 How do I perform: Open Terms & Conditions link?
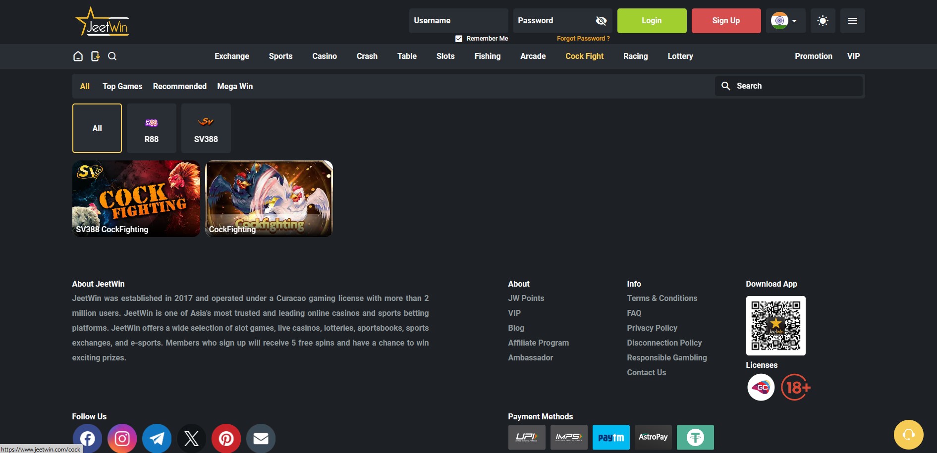[x=662, y=298]
